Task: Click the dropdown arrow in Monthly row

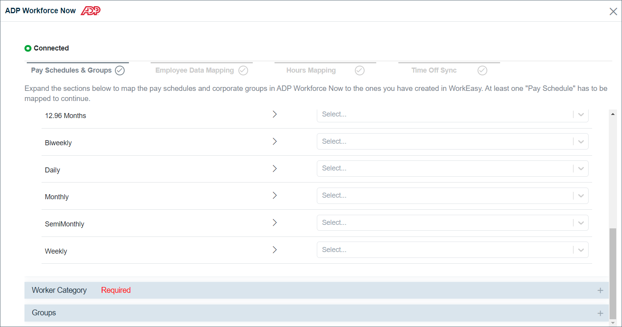Action: [x=581, y=196]
